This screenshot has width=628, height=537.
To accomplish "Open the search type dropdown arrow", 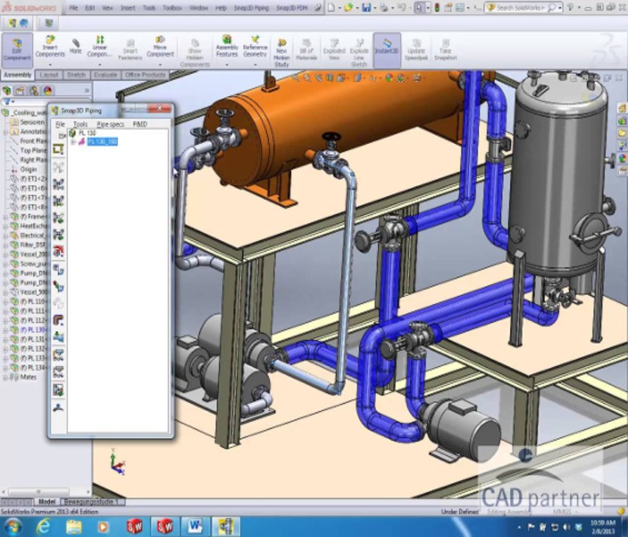I will (560, 8).
